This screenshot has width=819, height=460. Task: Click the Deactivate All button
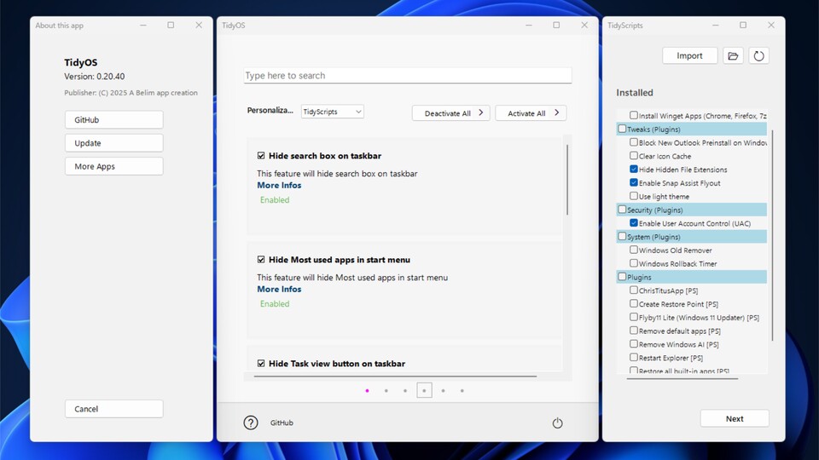tap(450, 113)
